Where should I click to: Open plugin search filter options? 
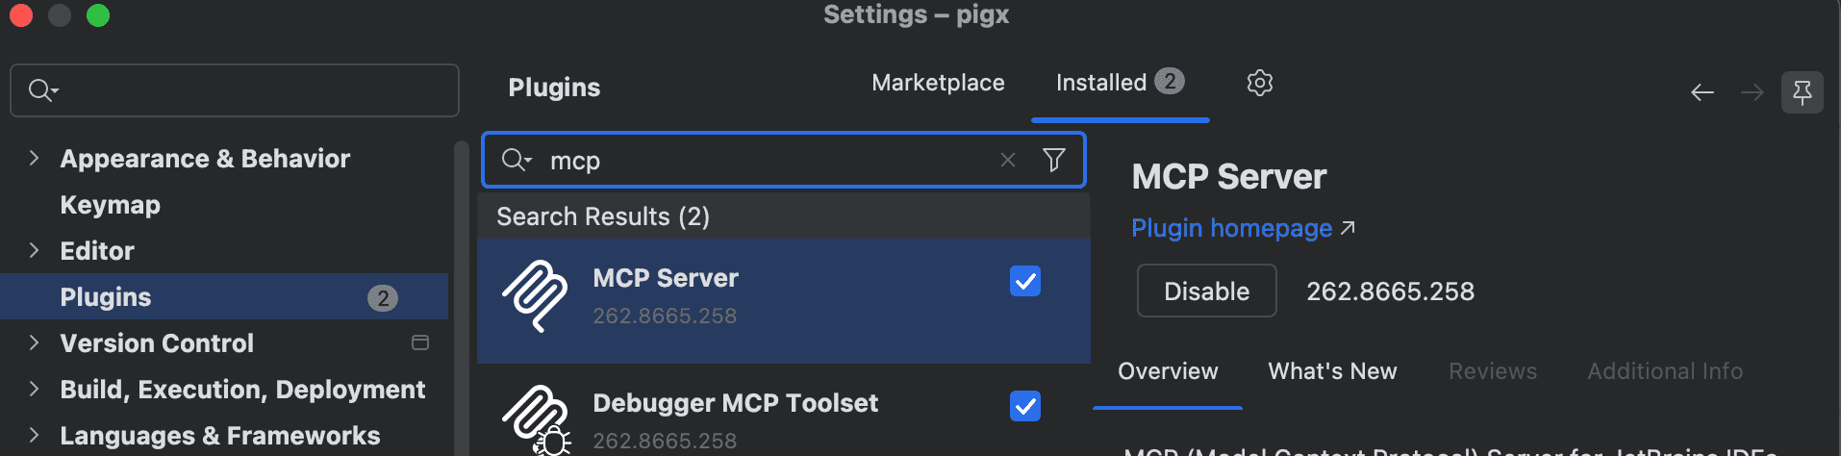(1054, 160)
